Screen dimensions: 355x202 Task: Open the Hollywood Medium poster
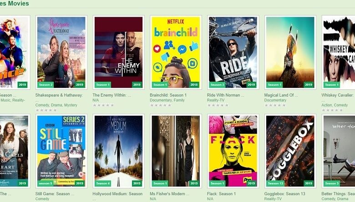point(118,151)
